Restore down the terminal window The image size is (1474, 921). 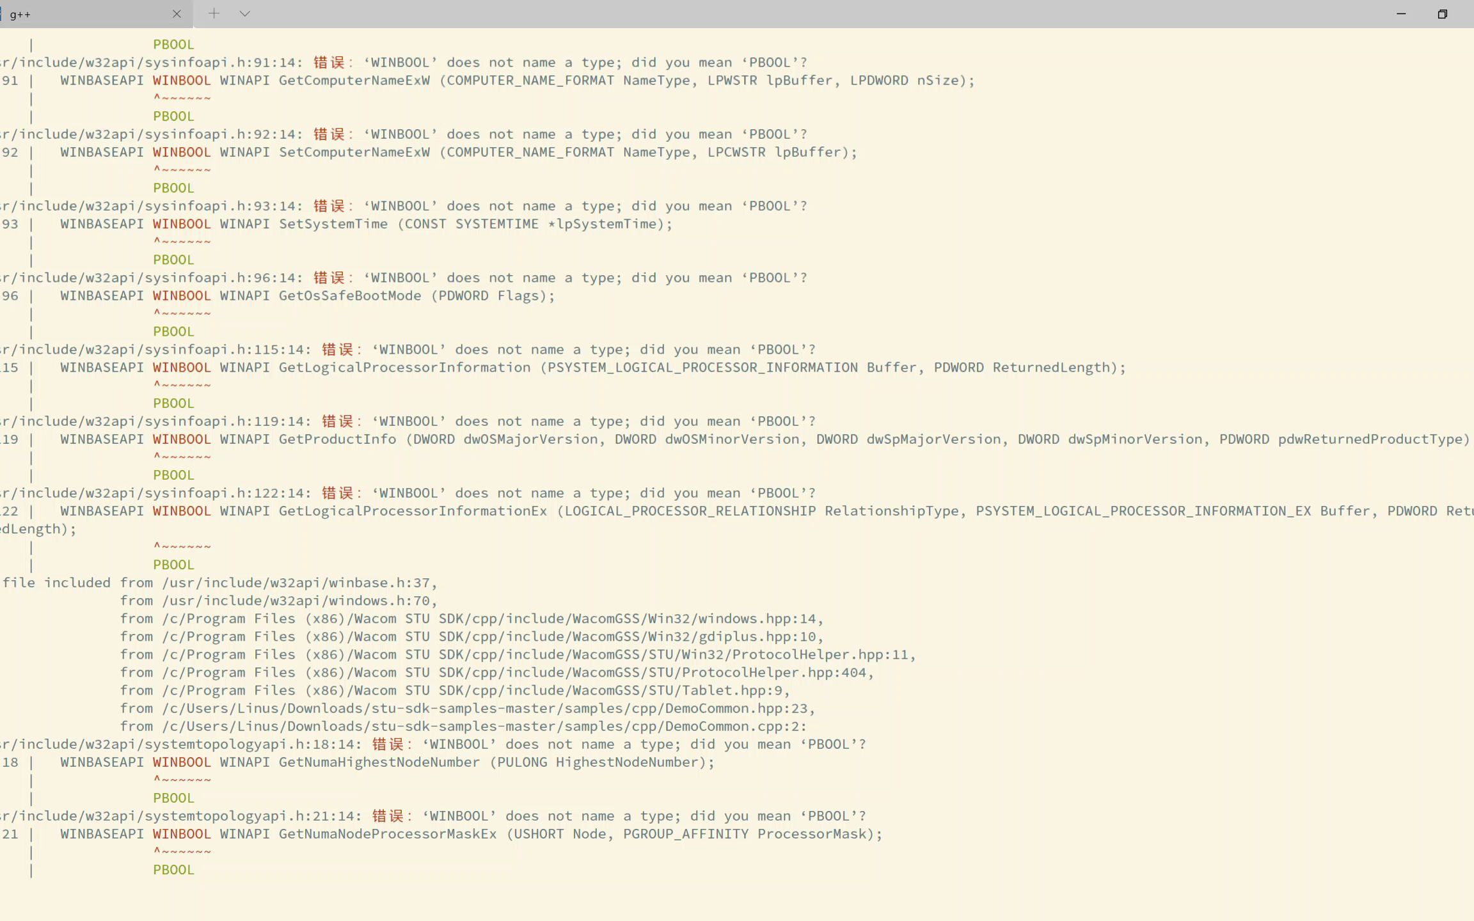[1442, 13]
